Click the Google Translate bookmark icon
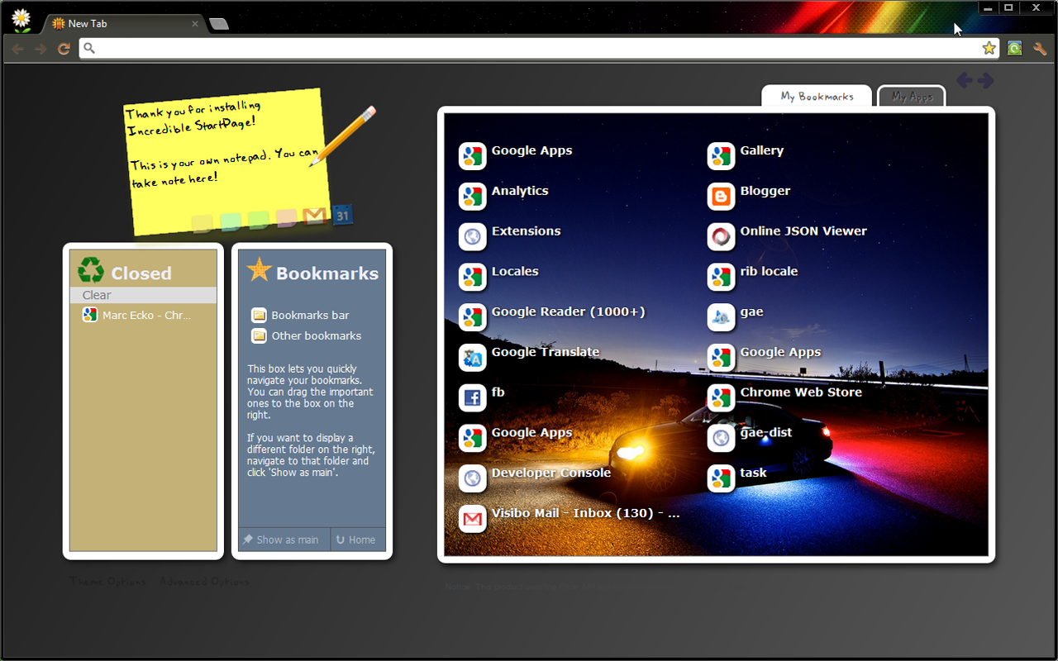The height and width of the screenshot is (661, 1058). (x=472, y=358)
